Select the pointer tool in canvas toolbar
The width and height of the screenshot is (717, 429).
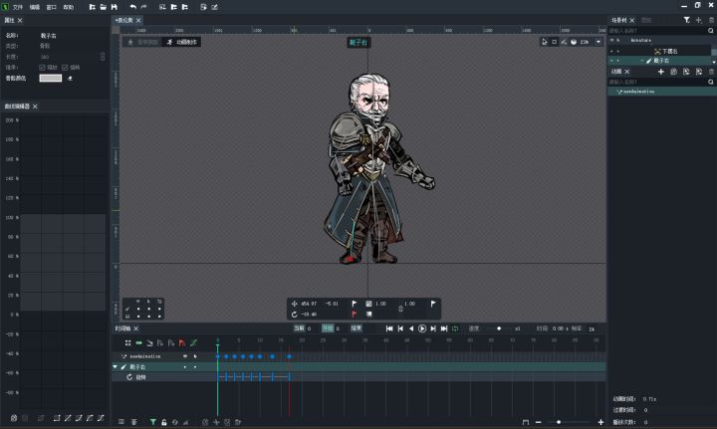[x=545, y=42]
